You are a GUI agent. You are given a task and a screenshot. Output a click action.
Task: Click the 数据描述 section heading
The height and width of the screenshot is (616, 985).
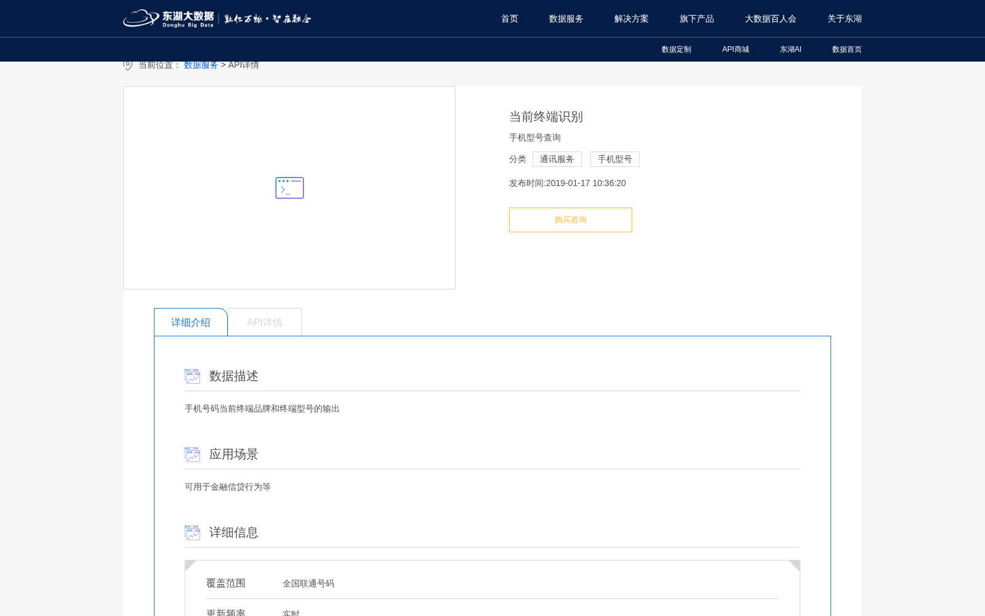(234, 376)
